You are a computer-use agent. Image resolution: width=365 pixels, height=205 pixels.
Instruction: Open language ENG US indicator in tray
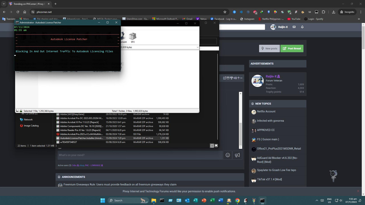329,200
